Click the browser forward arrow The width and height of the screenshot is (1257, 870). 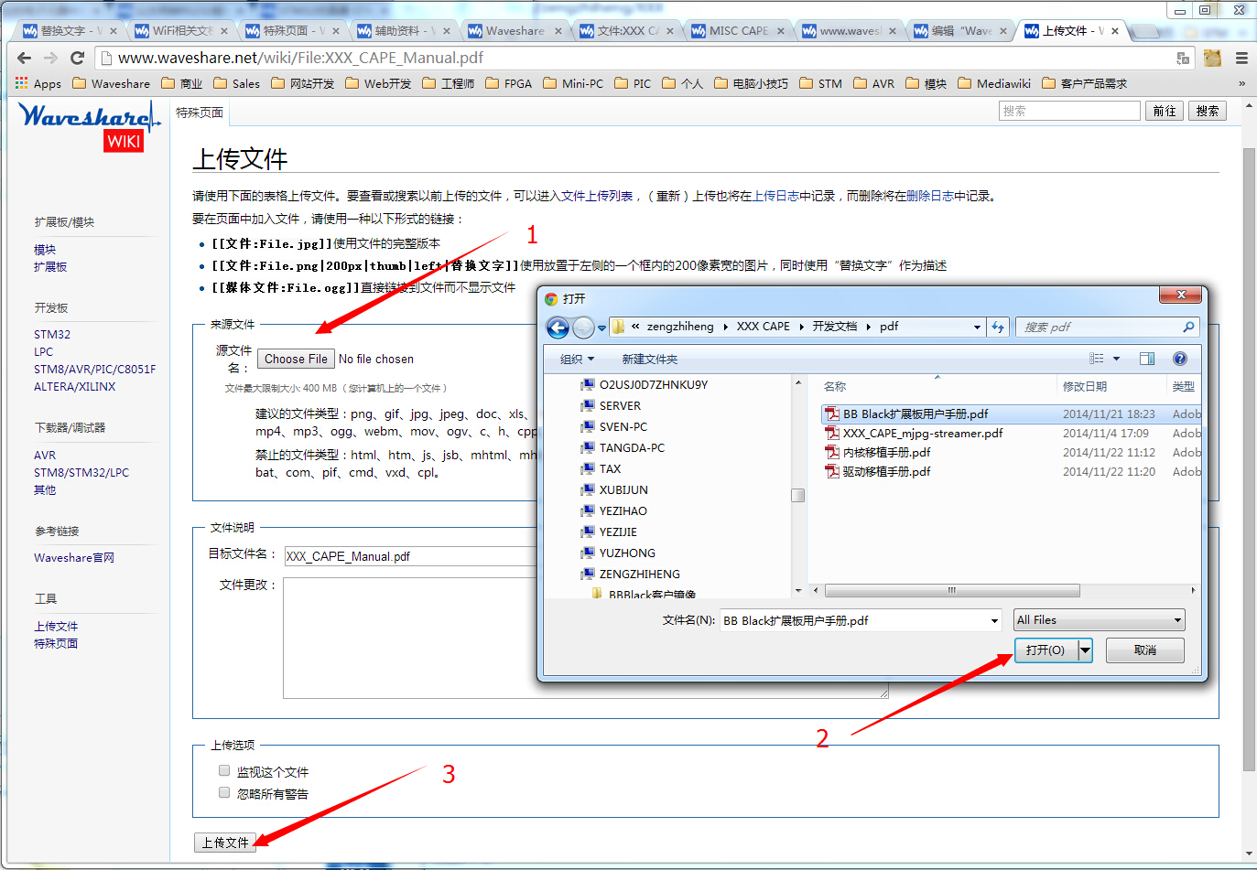click(50, 58)
